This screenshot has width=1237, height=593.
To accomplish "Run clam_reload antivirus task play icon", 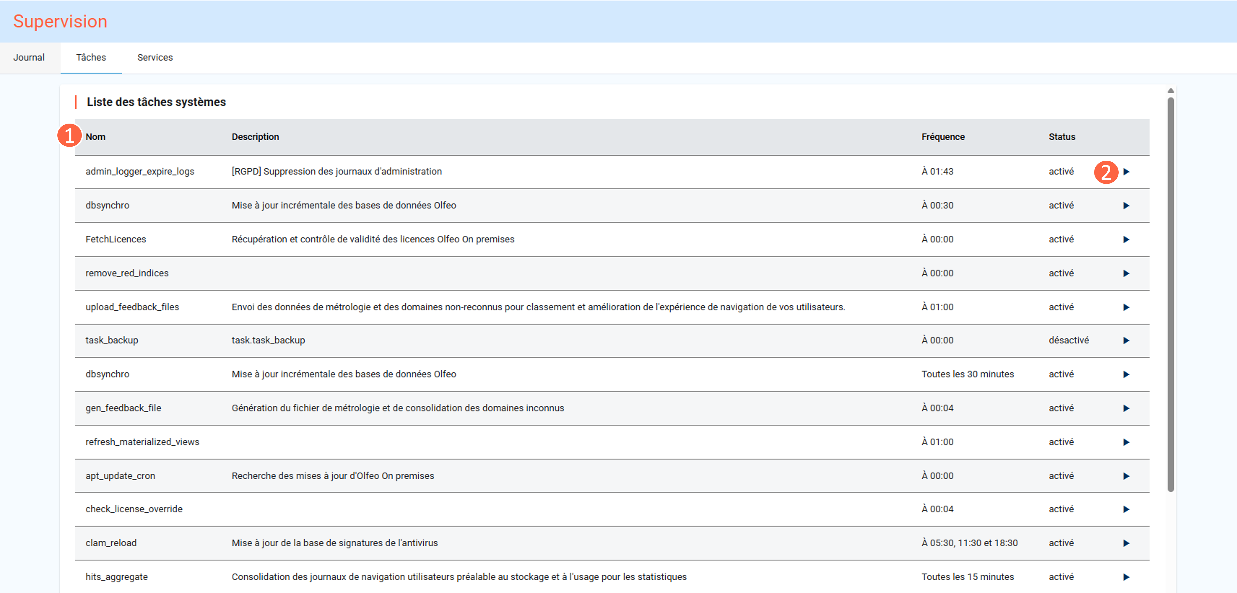I will tap(1126, 544).
